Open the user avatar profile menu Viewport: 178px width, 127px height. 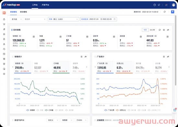tap(173, 5)
